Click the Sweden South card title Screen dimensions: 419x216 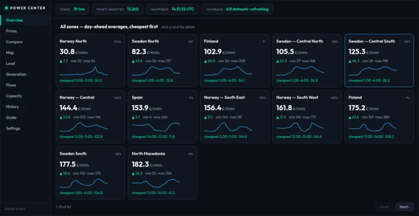73,153
